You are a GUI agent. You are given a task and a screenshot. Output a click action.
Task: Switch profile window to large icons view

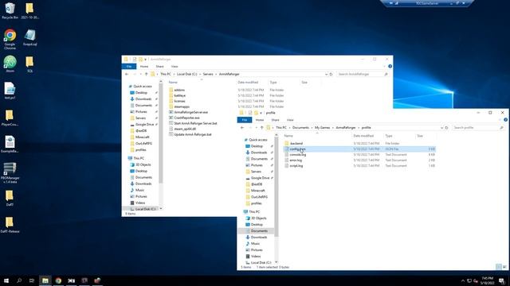click(504, 267)
